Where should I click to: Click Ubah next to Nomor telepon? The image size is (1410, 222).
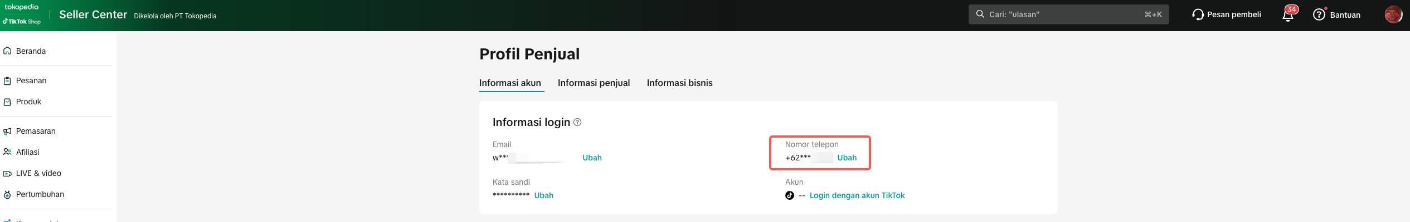(847, 158)
